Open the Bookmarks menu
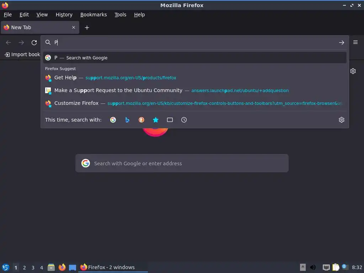Viewport: 364px width, 273px height. tap(93, 15)
